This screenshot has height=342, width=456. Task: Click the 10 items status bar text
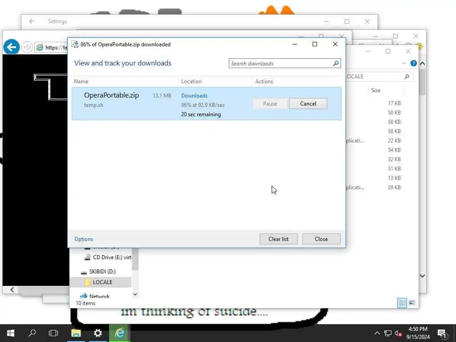[85, 303]
